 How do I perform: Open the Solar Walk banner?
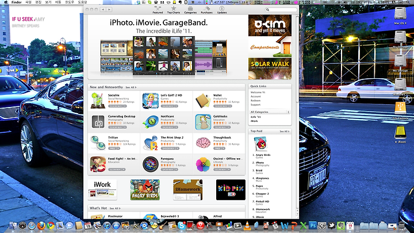click(270, 68)
